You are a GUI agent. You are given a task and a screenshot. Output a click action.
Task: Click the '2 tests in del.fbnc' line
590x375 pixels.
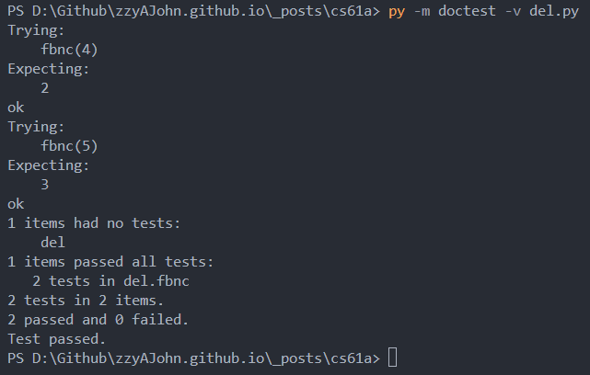coord(110,281)
